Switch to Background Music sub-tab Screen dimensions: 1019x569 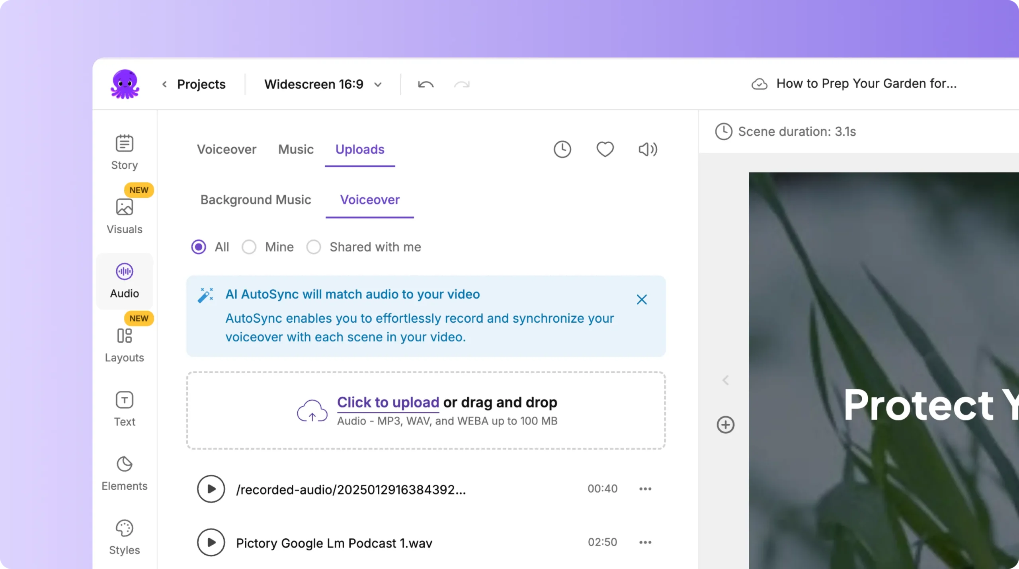(256, 200)
